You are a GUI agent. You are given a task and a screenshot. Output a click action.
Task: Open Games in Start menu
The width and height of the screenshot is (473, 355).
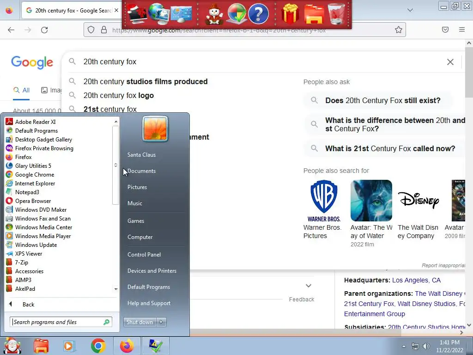pyautogui.click(x=136, y=221)
